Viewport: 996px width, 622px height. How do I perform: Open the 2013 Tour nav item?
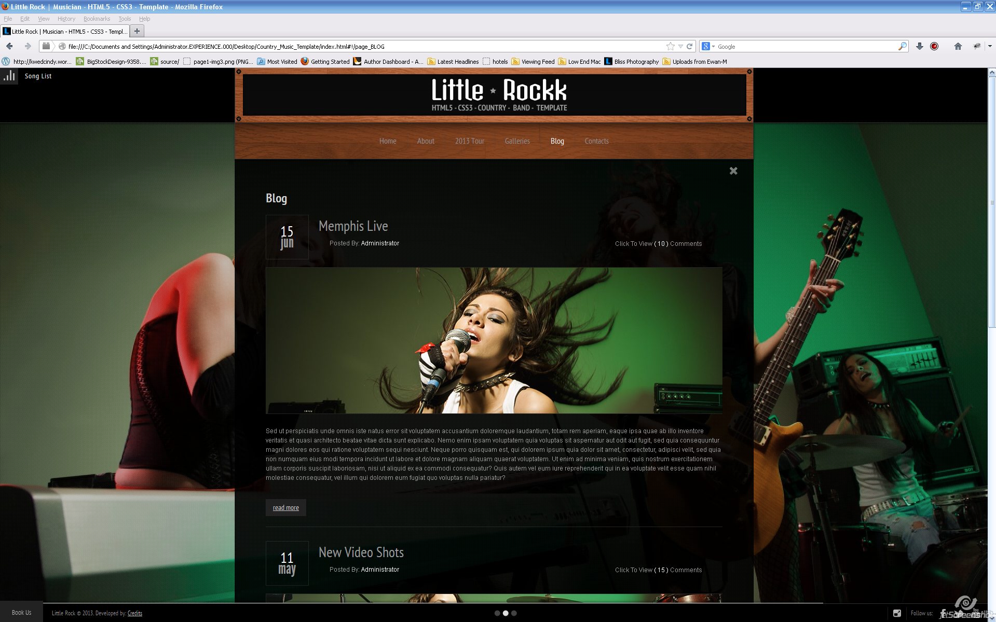pos(470,141)
